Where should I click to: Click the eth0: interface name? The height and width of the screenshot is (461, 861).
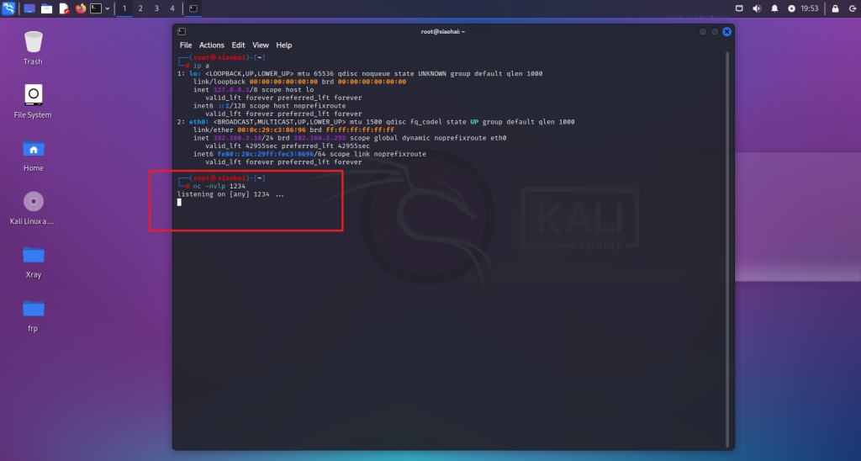tap(198, 122)
